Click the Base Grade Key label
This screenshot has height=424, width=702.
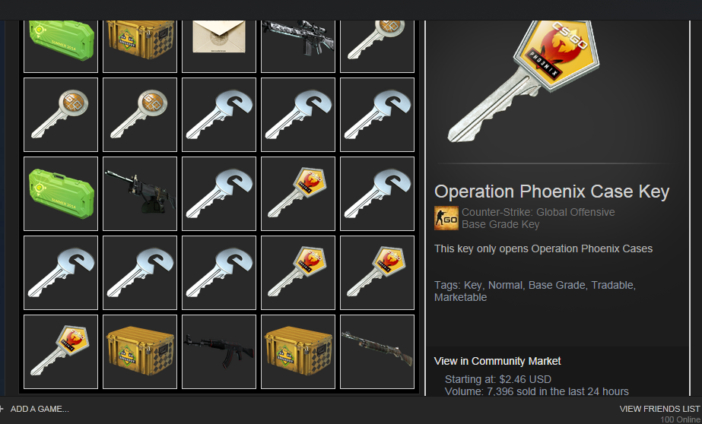[500, 224]
